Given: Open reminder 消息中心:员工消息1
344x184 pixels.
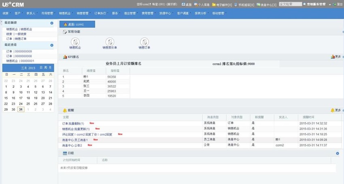Looking at the screenshot, I should 75,140.
